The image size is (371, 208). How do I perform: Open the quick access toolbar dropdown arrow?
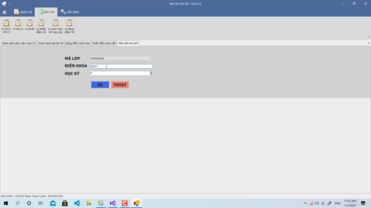(9, 3)
